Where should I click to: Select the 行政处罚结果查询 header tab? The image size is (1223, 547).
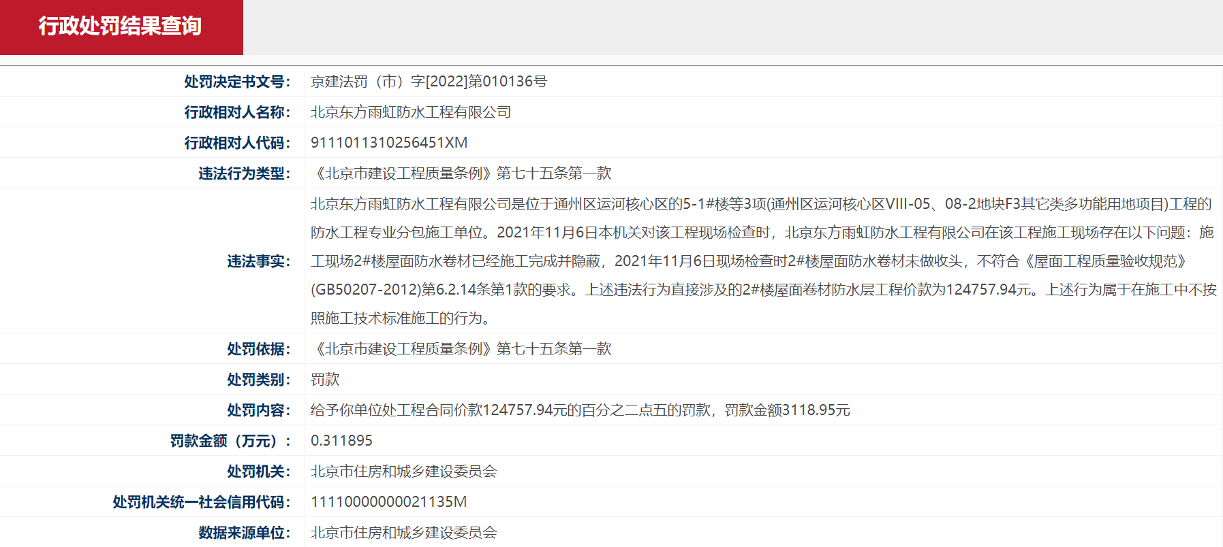coord(121,27)
